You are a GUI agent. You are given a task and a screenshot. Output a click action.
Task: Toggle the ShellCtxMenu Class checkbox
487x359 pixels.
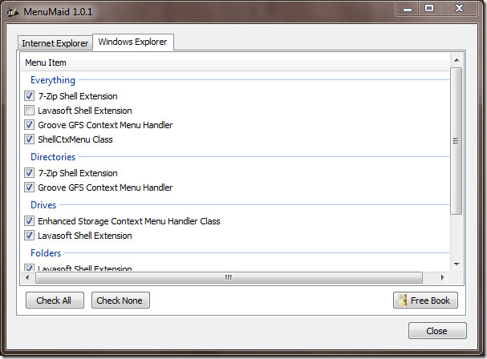click(x=29, y=139)
